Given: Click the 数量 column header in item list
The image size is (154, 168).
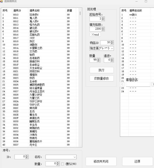Looking at the screenshot, I should pyautogui.click(x=71, y=11).
